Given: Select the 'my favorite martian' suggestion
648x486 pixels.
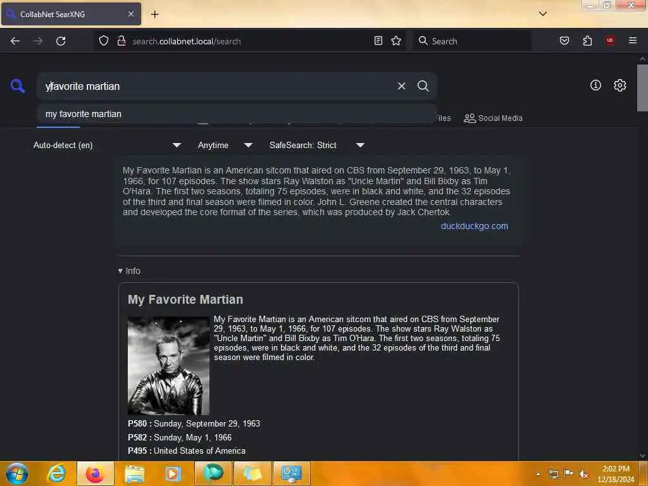Looking at the screenshot, I should tap(237, 114).
